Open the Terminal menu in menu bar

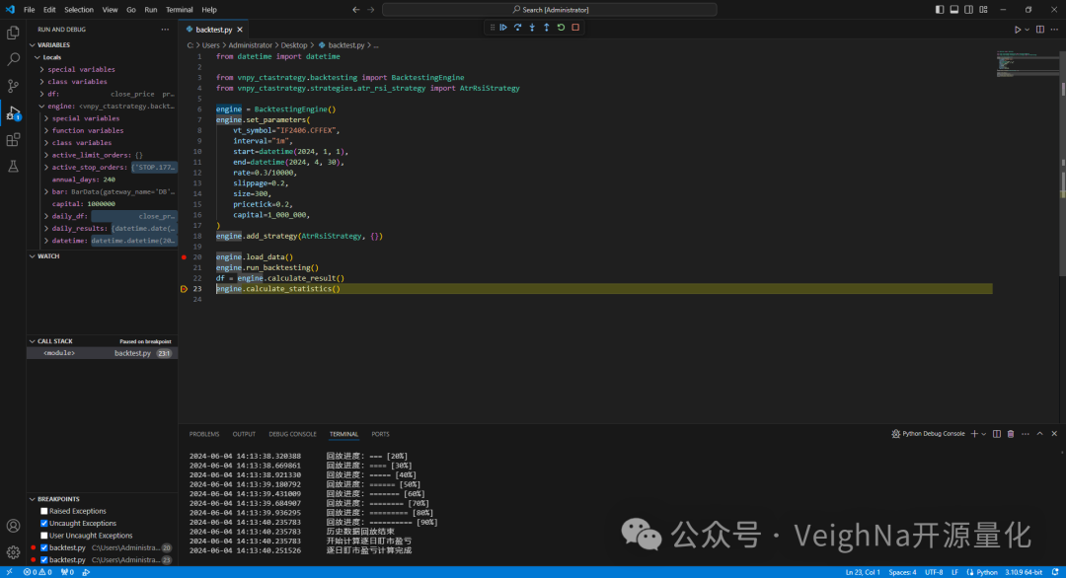click(179, 9)
